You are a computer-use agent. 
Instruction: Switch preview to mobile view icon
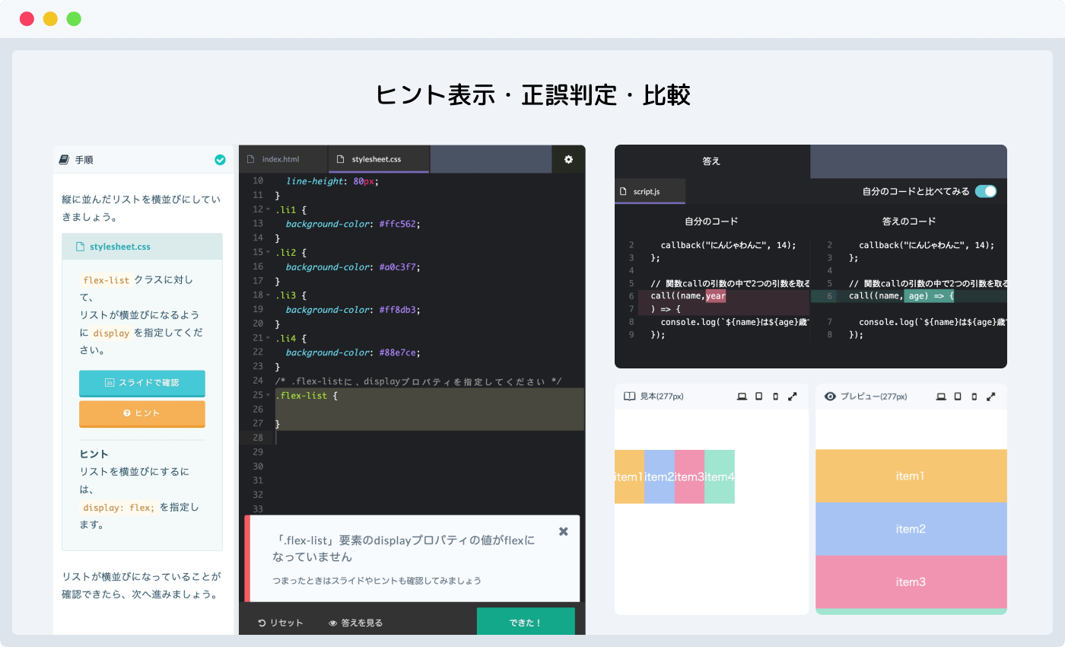[975, 396]
